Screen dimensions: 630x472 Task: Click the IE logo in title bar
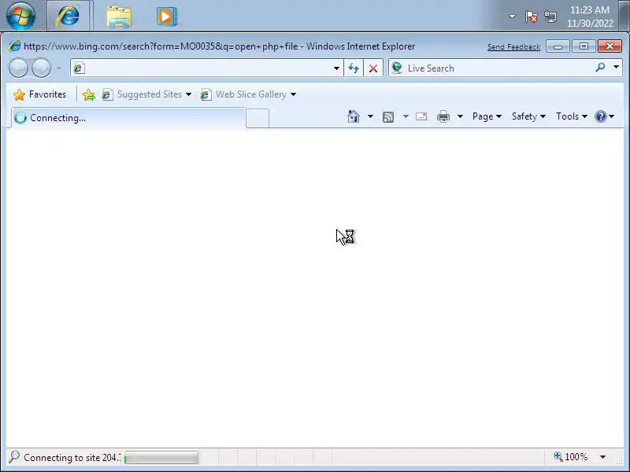14,46
